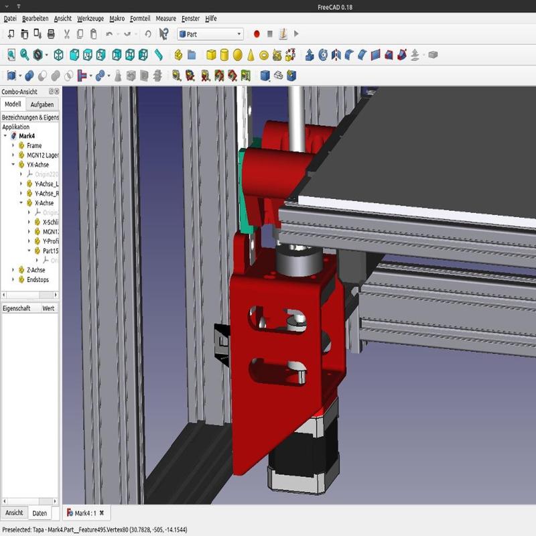Click the refresh recompute icon

(147, 33)
